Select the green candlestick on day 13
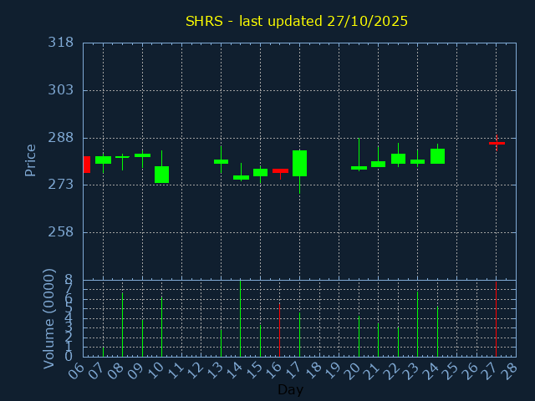Image resolution: width=535 pixels, height=401 pixels. [x=221, y=161]
